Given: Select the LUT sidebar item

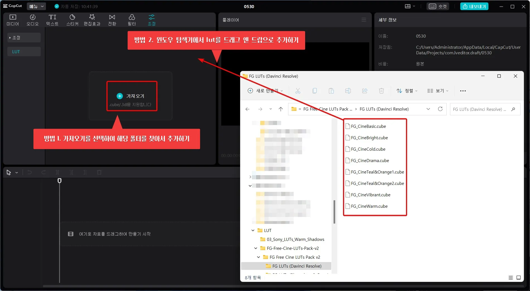Looking at the screenshot, I should click(x=24, y=52).
